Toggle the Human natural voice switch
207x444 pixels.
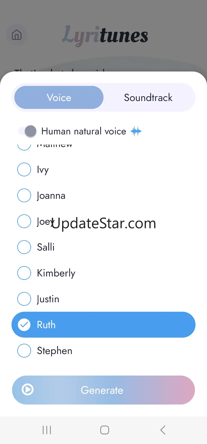(27, 131)
